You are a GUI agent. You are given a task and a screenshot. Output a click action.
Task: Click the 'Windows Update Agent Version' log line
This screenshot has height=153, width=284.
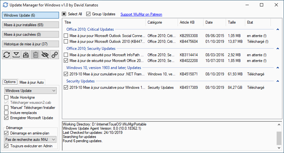point(102,128)
